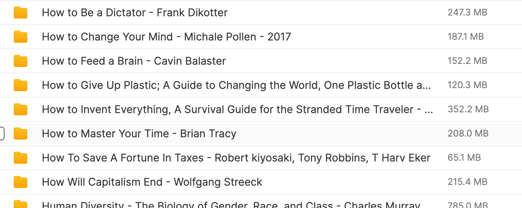This screenshot has height=208, width=522.
Task: Click the 352.2 MB size of How to Invent Everything
Action: pyautogui.click(x=468, y=109)
